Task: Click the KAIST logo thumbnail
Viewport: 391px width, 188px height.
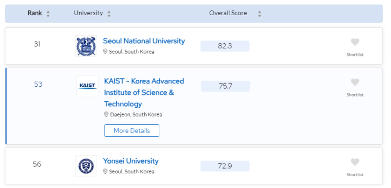Action: point(87,86)
